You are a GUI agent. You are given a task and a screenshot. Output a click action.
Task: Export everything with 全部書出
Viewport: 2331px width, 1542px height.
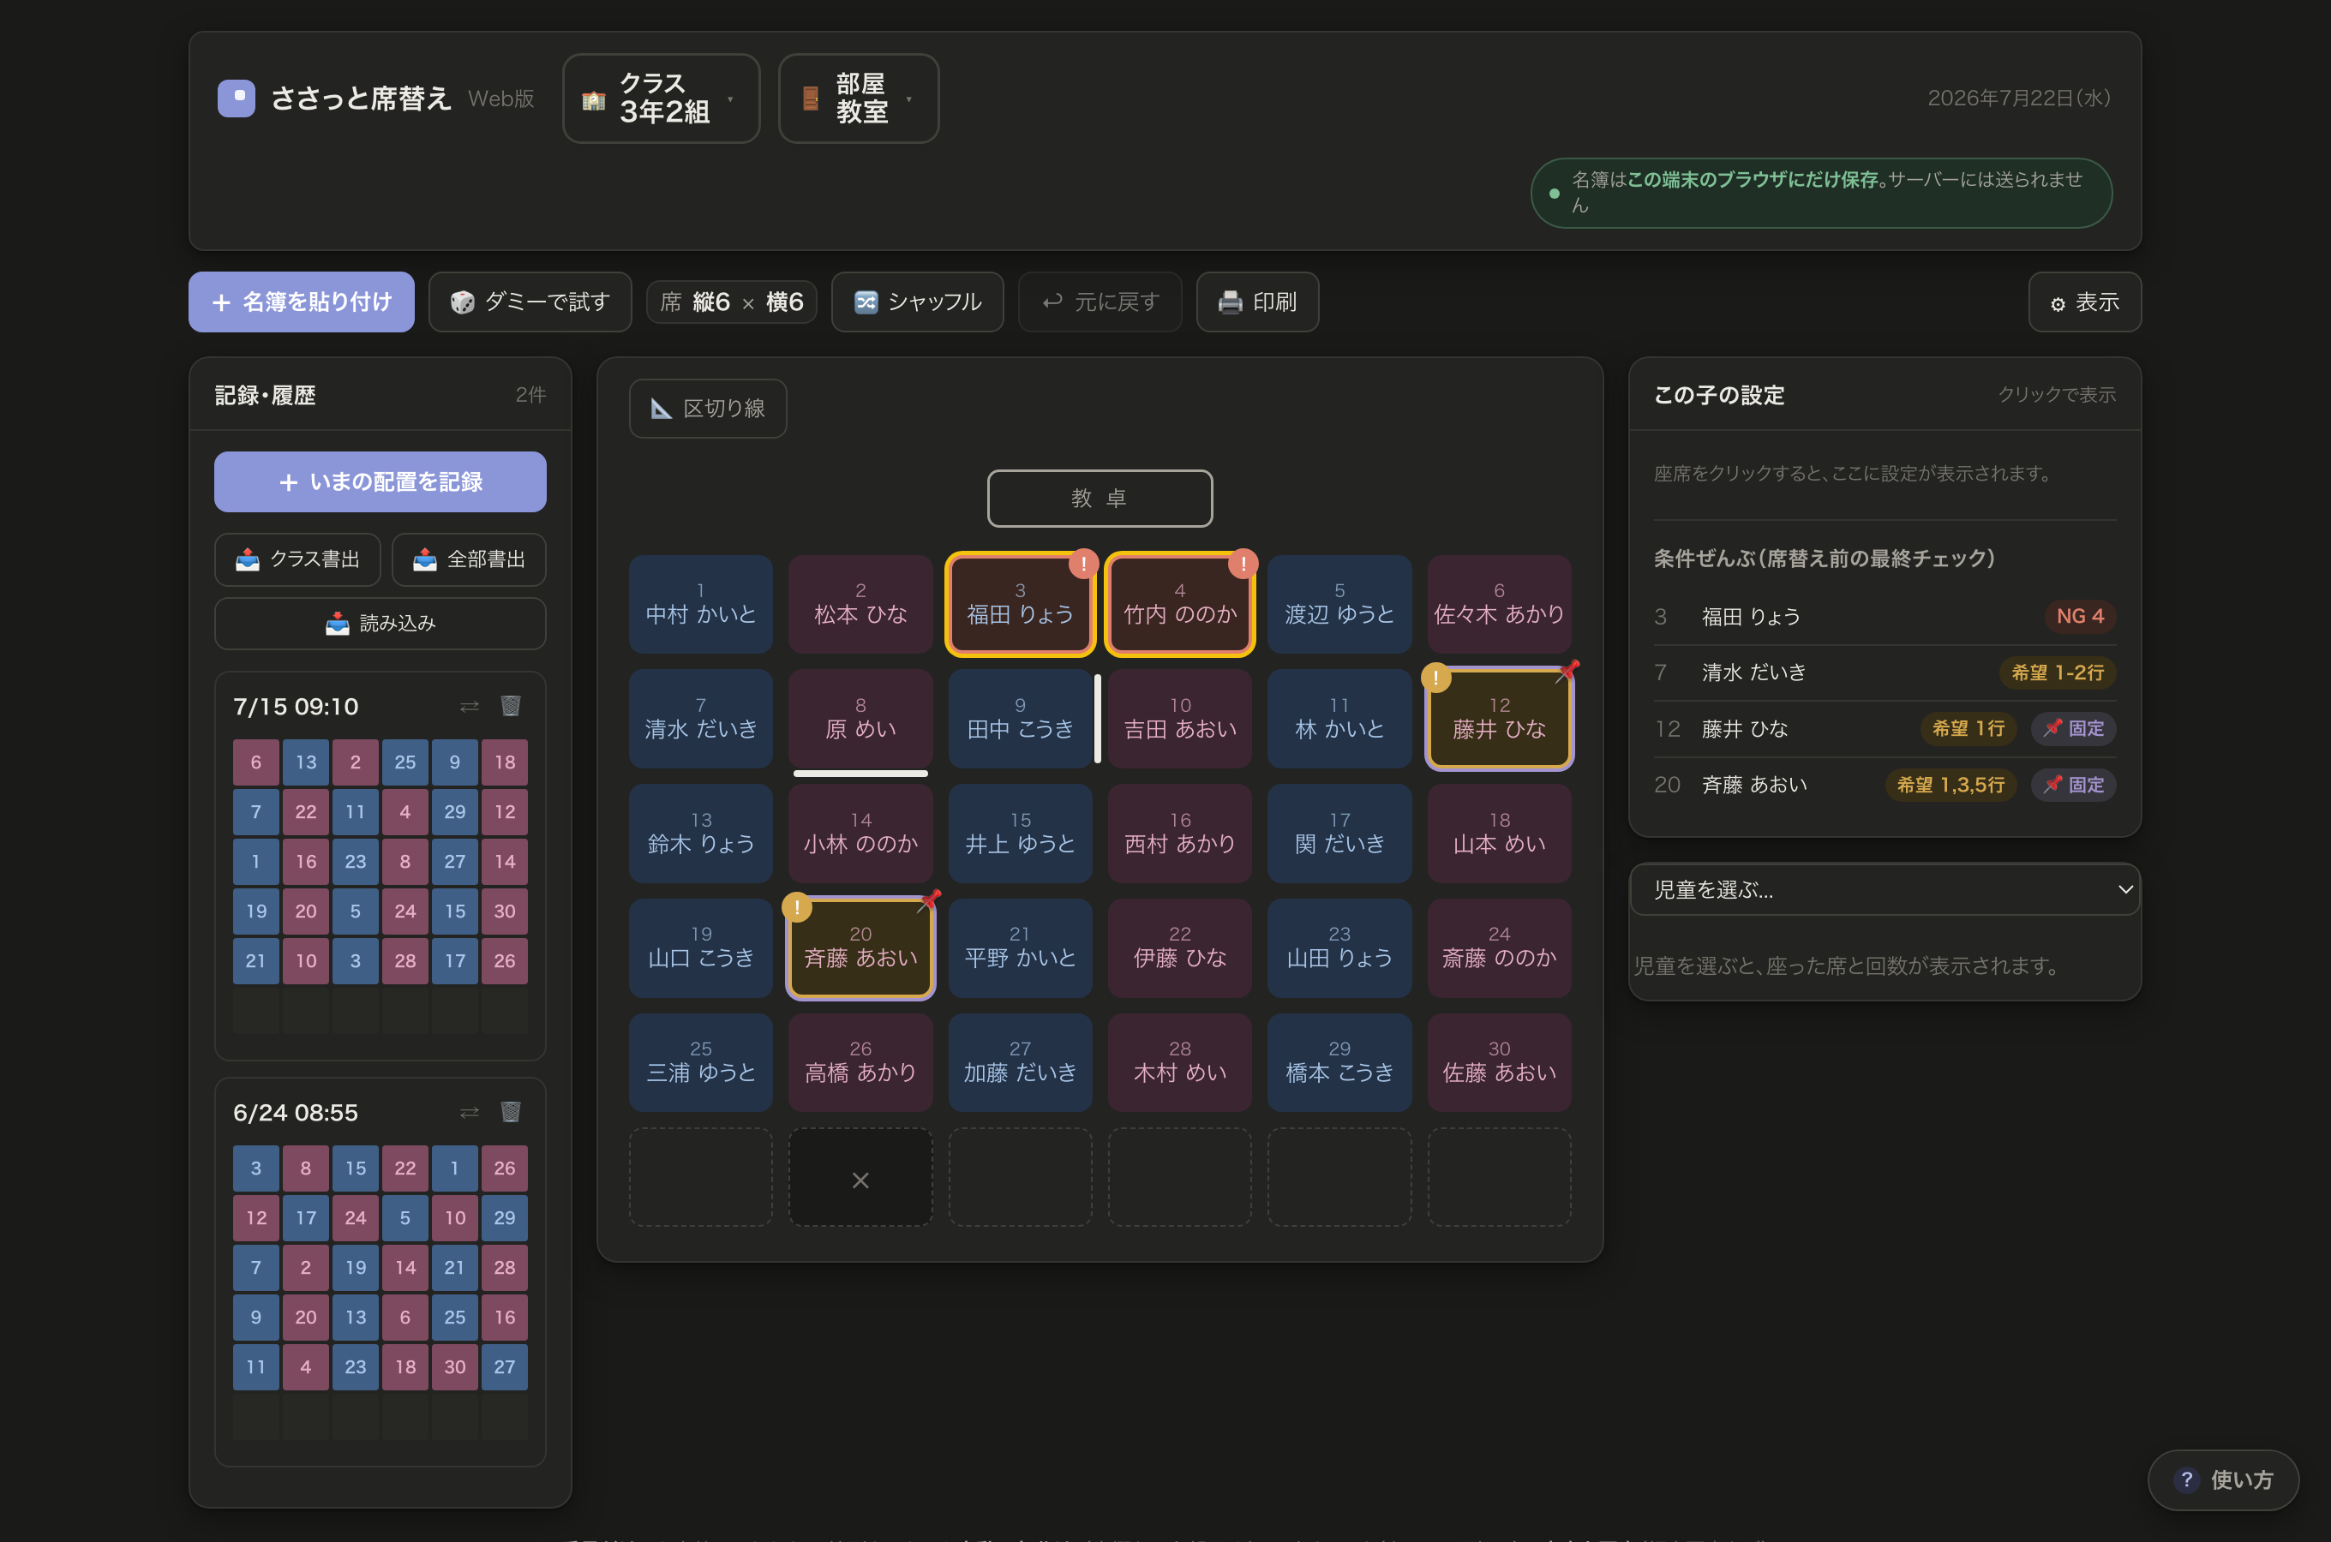click(469, 559)
